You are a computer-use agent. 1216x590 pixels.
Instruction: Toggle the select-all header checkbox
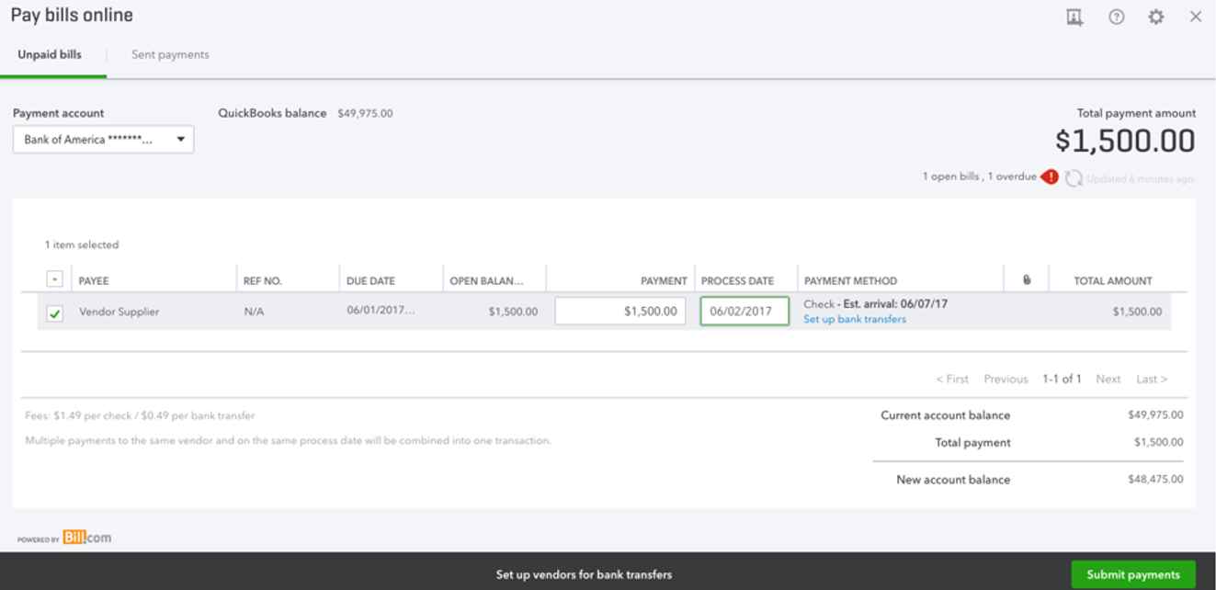(55, 280)
